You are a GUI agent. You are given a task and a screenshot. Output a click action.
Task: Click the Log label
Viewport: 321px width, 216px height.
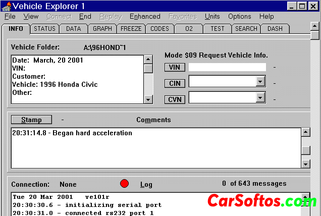(146, 184)
